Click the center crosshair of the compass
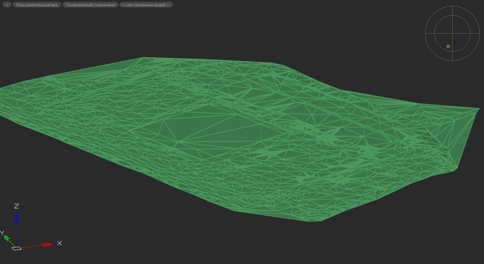484x264 pixels. point(452,33)
